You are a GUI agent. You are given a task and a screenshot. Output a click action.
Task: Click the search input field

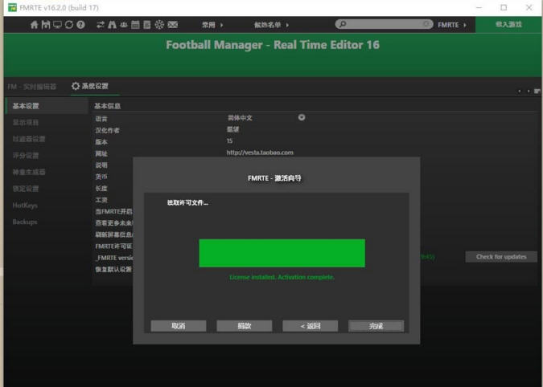point(384,24)
